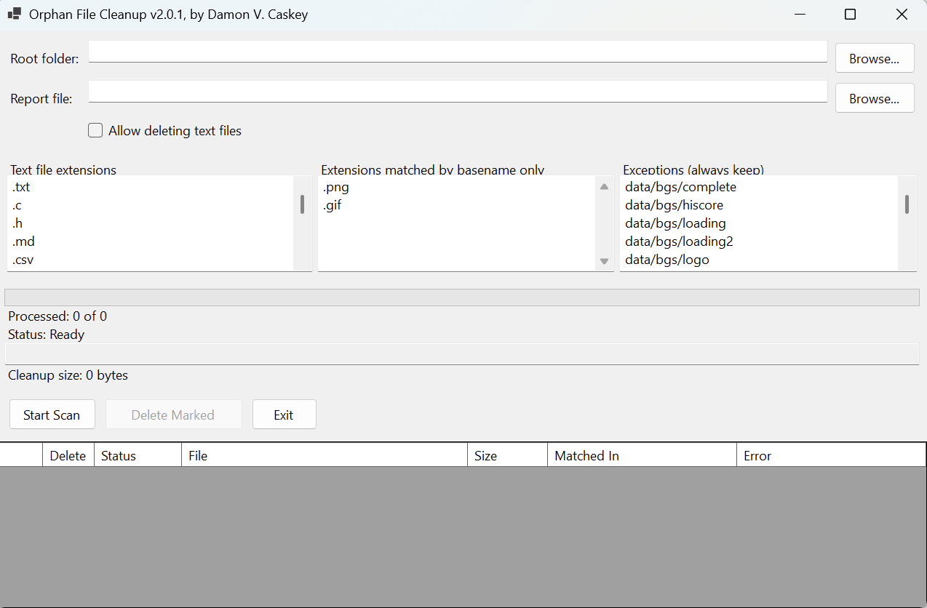Select data/bgs/hiscore in Exceptions list
927x608 pixels.
(x=674, y=205)
